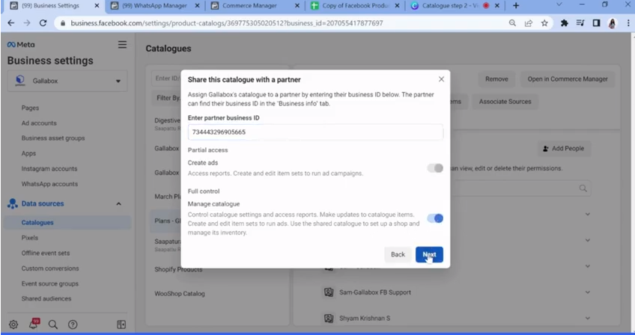Bookmark this page with star icon
This screenshot has height=335, width=635.
point(544,23)
